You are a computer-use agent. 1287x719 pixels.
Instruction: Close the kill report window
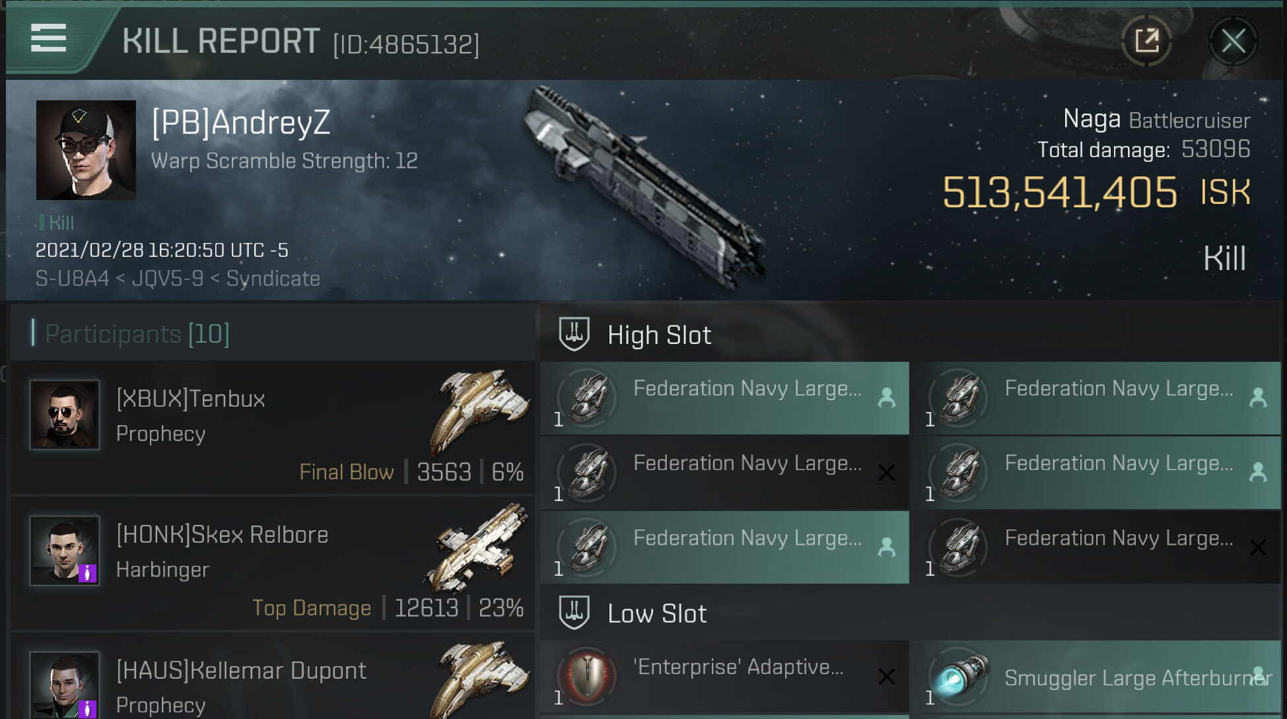(x=1232, y=42)
